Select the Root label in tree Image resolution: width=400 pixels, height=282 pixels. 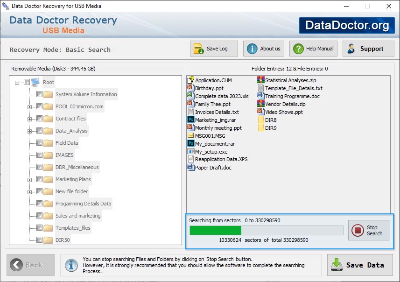point(49,82)
